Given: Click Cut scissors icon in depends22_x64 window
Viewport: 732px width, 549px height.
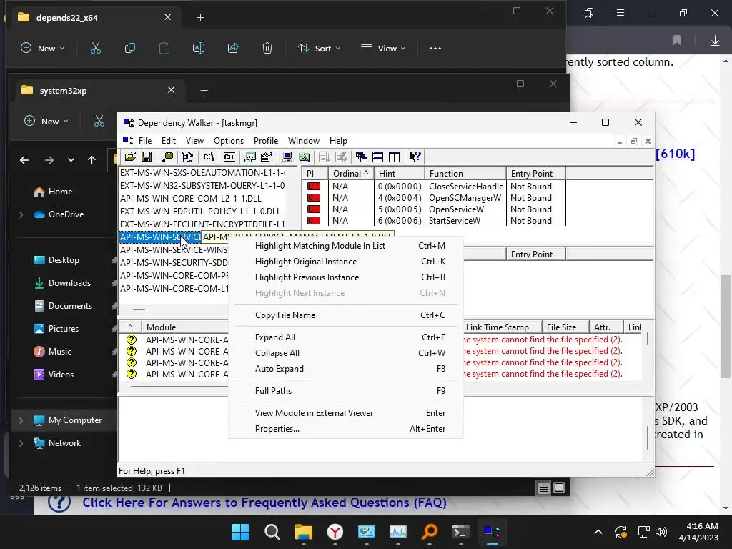Looking at the screenshot, I should pyautogui.click(x=96, y=48).
